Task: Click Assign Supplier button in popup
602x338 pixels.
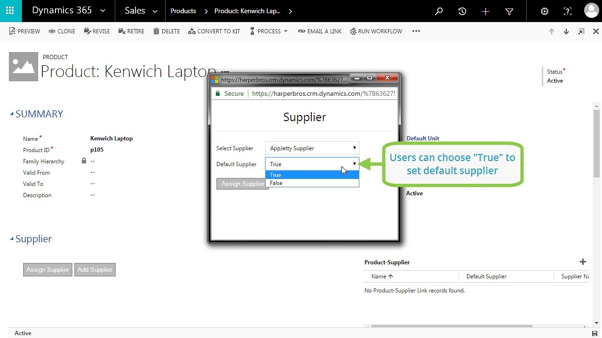Action: tap(242, 184)
